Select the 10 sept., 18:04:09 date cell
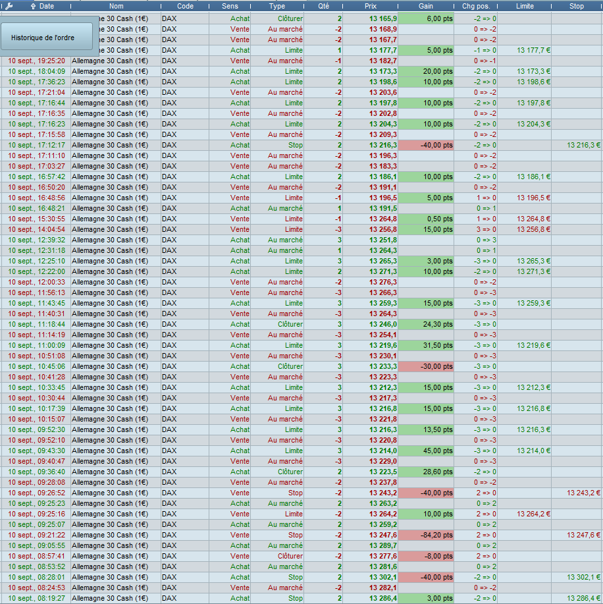 point(37,71)
